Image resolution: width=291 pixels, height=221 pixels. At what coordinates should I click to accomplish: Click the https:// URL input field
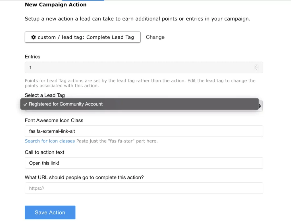144,188
